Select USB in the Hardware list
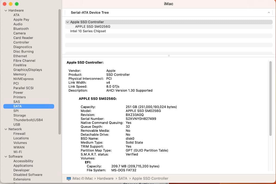The image size is (276, 184). [x=17, y=124]
